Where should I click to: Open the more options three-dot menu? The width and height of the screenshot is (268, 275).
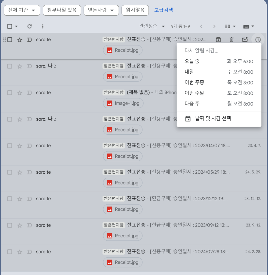click(x=43, y=26)
